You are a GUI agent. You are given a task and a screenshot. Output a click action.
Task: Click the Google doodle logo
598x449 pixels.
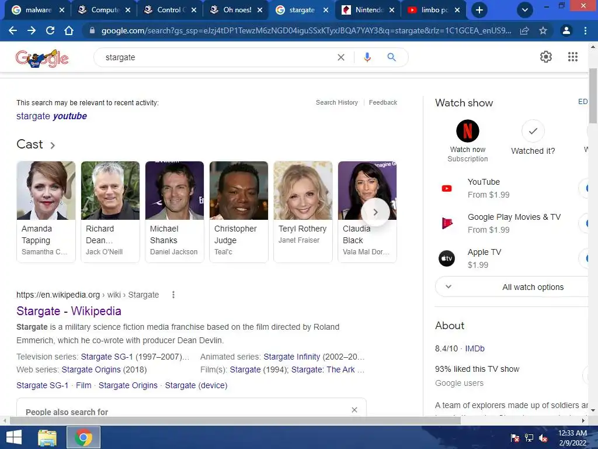pos(42,58)
